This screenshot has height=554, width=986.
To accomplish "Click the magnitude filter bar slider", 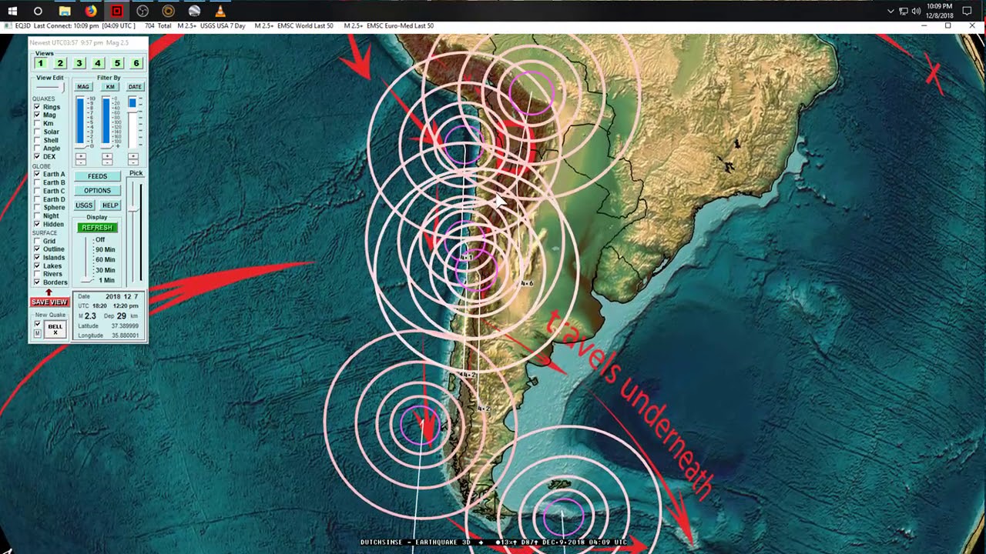I will coord(80,121).
